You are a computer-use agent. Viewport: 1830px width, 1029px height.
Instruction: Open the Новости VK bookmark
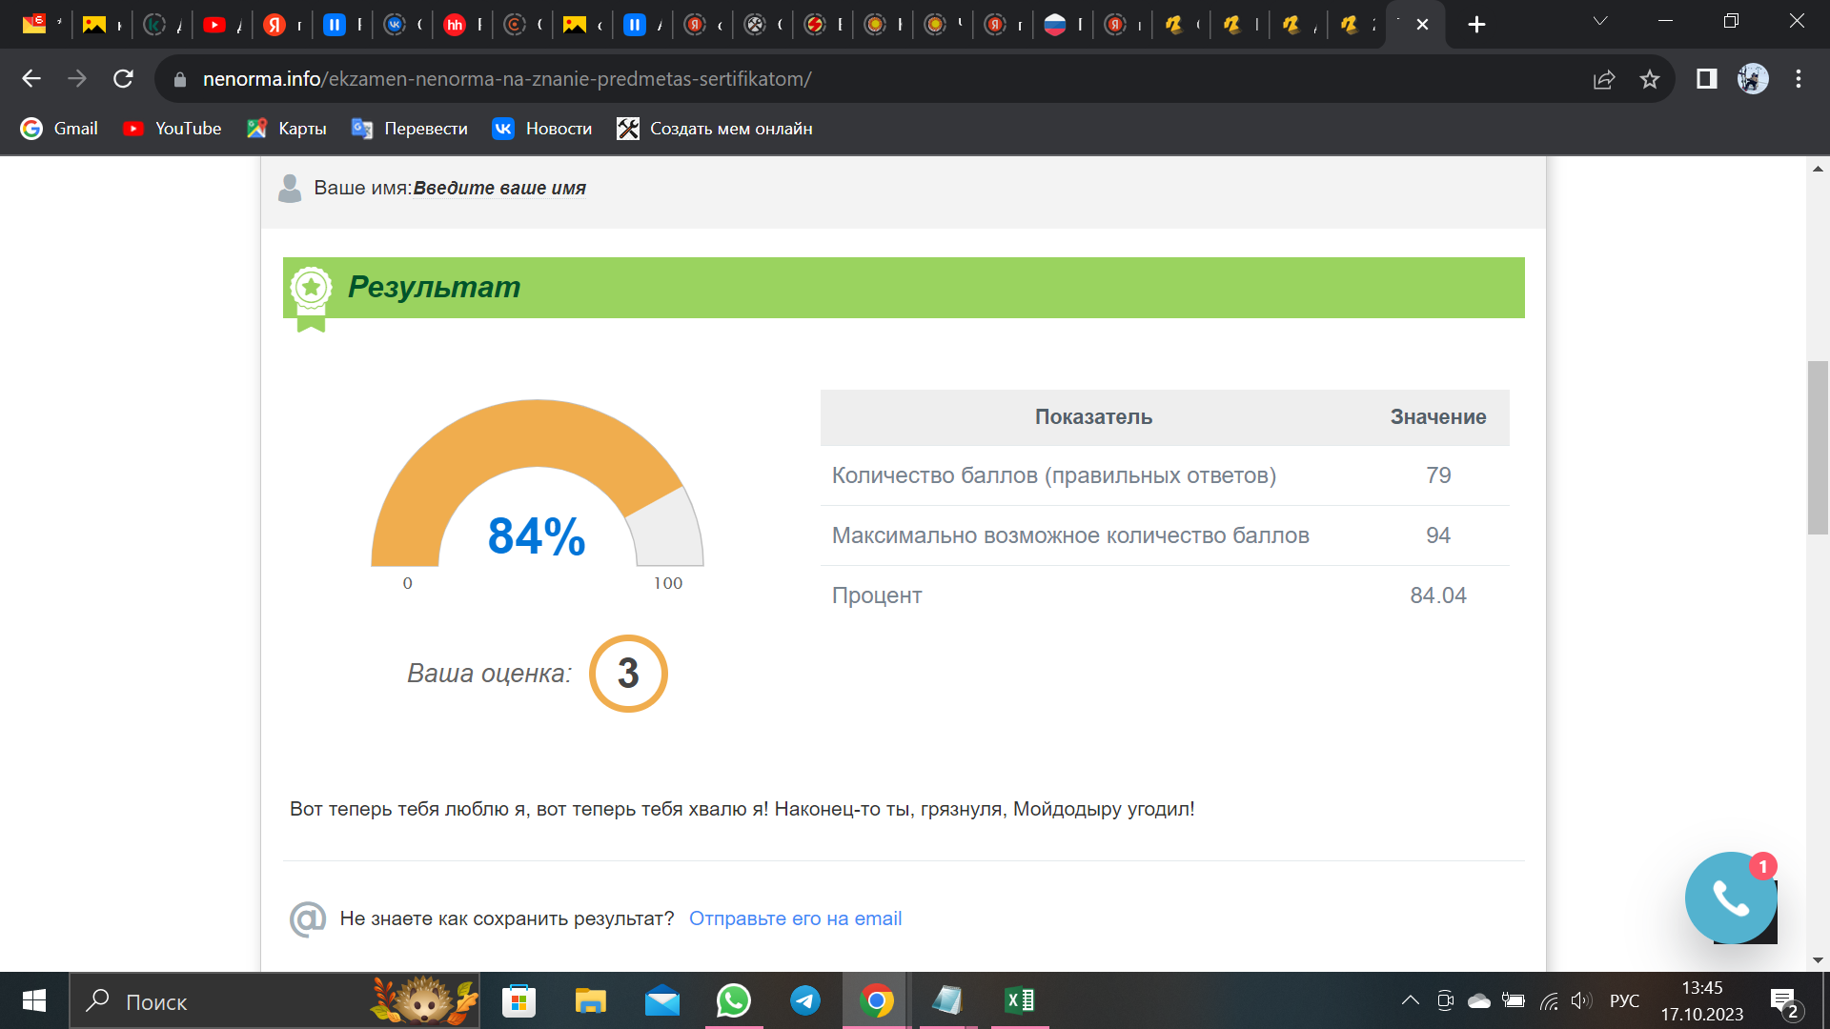coord(541,129)
